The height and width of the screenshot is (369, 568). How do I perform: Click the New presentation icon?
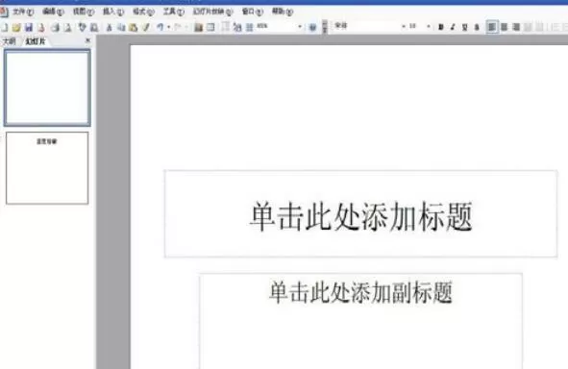click(5, 27)
